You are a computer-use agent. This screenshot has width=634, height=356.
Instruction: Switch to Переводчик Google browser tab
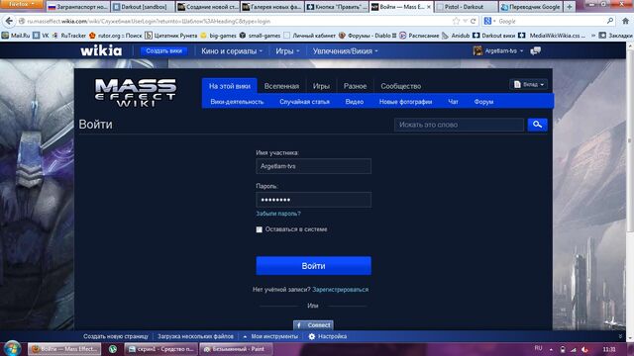pos(531,7)
